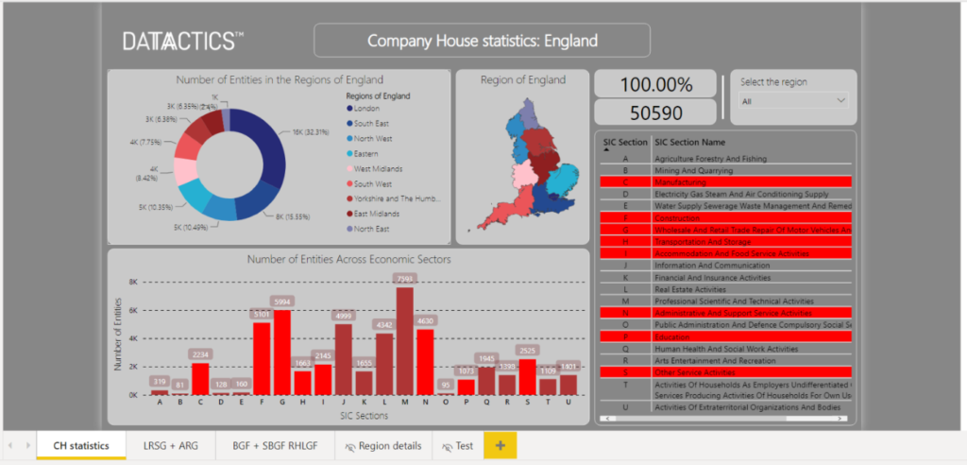
Task: Click the South East legend item
Action: point(374,123)
